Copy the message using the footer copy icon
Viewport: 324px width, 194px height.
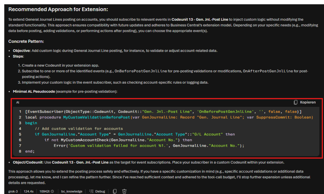pos(115,191)
